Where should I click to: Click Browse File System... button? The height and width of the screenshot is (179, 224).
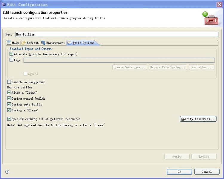(x=168, y=67)
